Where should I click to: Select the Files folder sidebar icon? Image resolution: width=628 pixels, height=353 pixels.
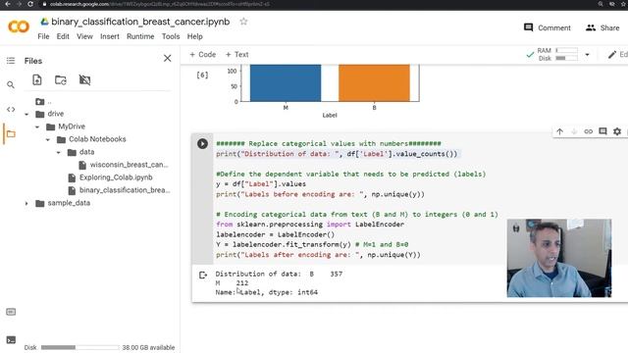pos(11,133)
